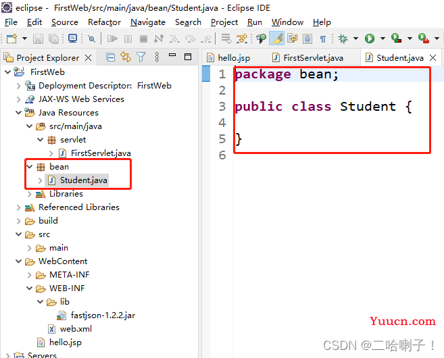Click the Step Return icon
This screenshot has height=358, width=444.
click(x=206, y=39)
